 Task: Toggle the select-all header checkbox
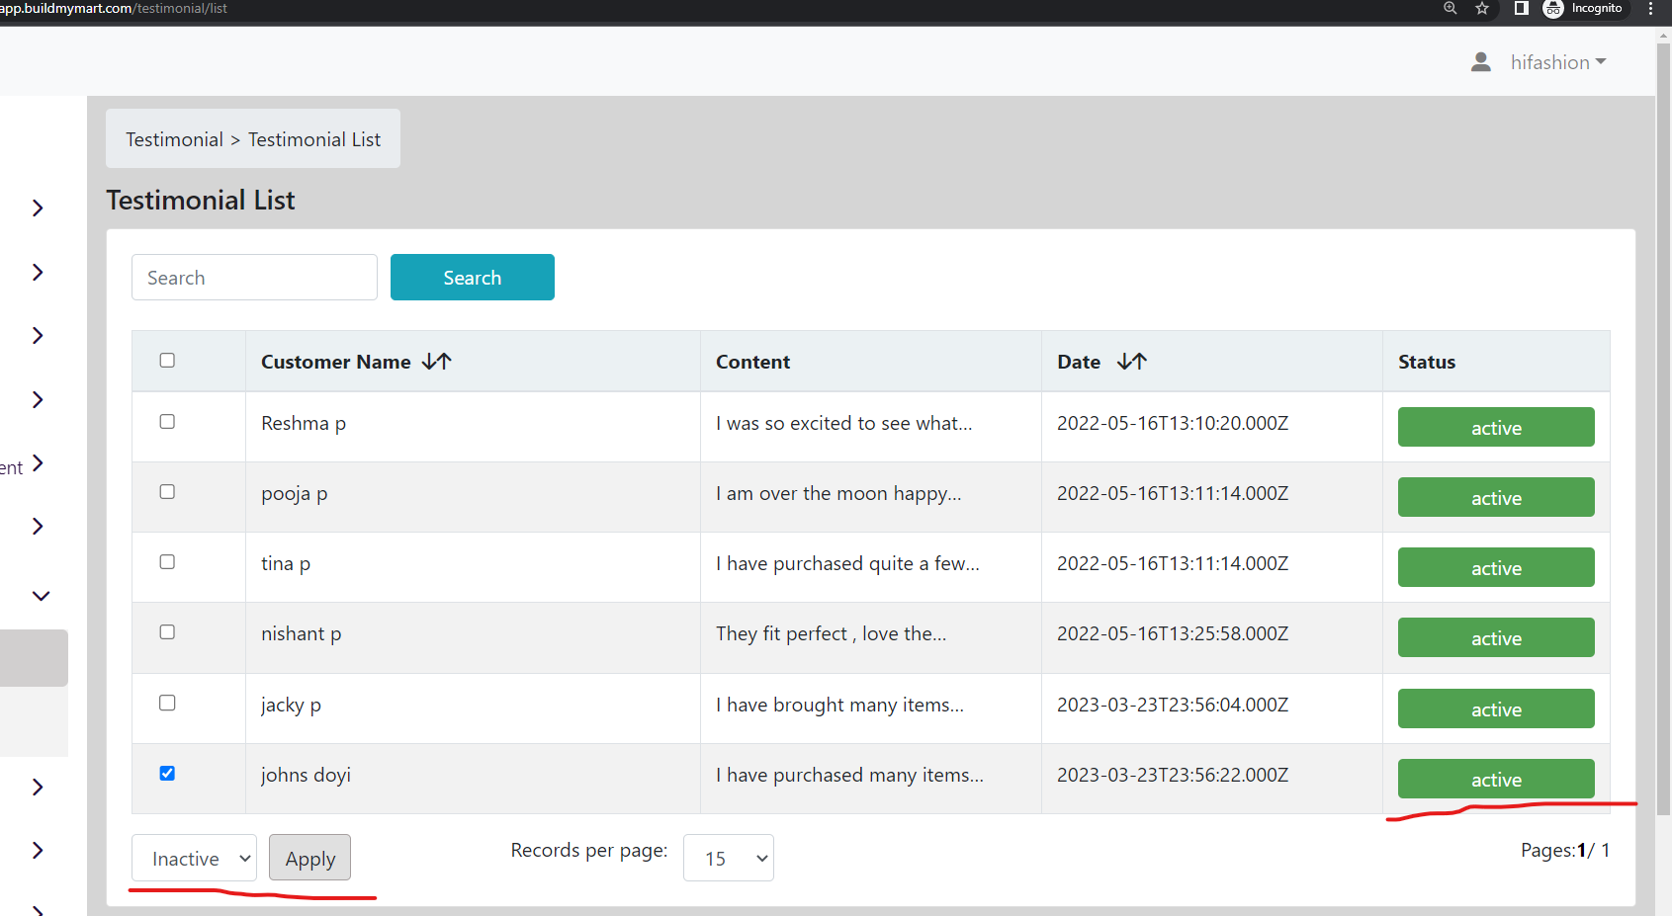click(167, 361)
